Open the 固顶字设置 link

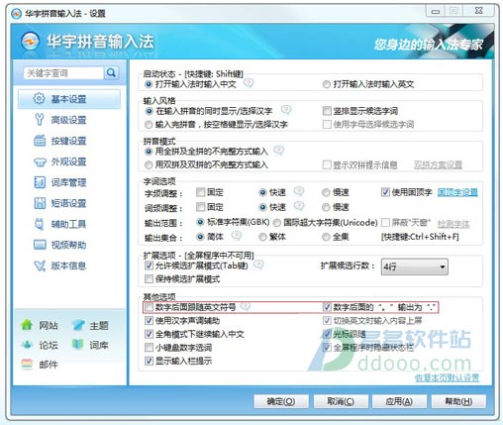(457, 192)
